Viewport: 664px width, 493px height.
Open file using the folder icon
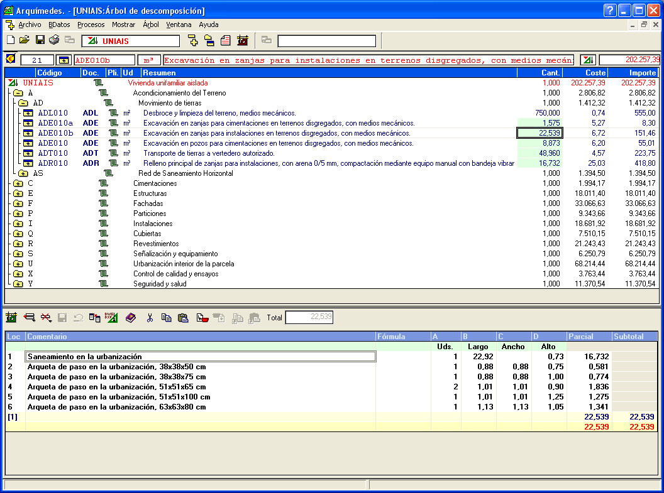click(25, 40)
